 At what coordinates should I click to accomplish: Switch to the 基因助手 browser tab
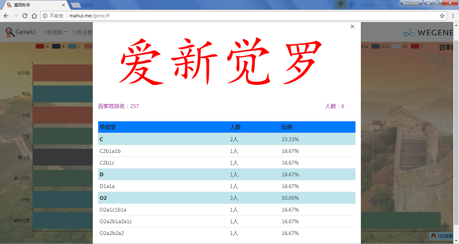click(x=34, y=5)
